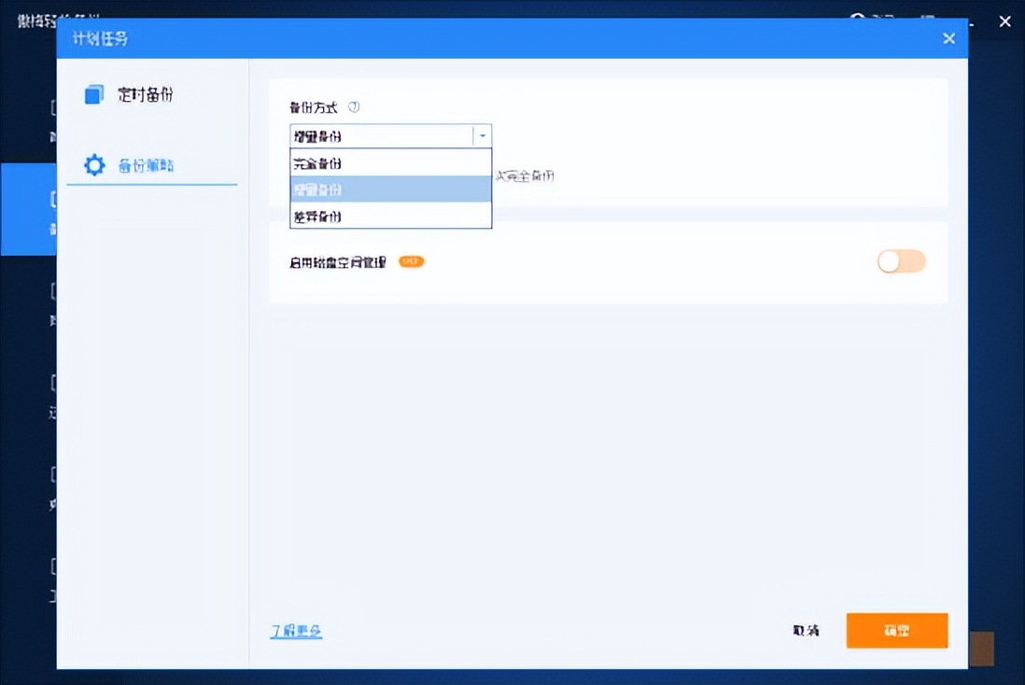Click the combo box showing 增量备份
1025x685 pixels.
click(383, 135)
